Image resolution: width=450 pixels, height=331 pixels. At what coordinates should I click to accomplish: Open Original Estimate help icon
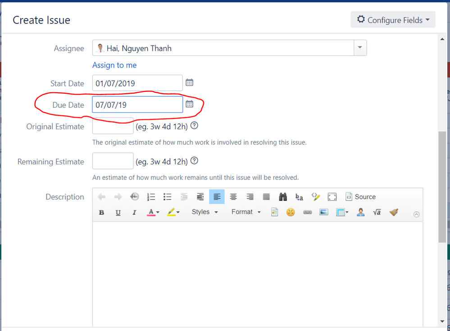pyautogui.click(x=194, y=126)
